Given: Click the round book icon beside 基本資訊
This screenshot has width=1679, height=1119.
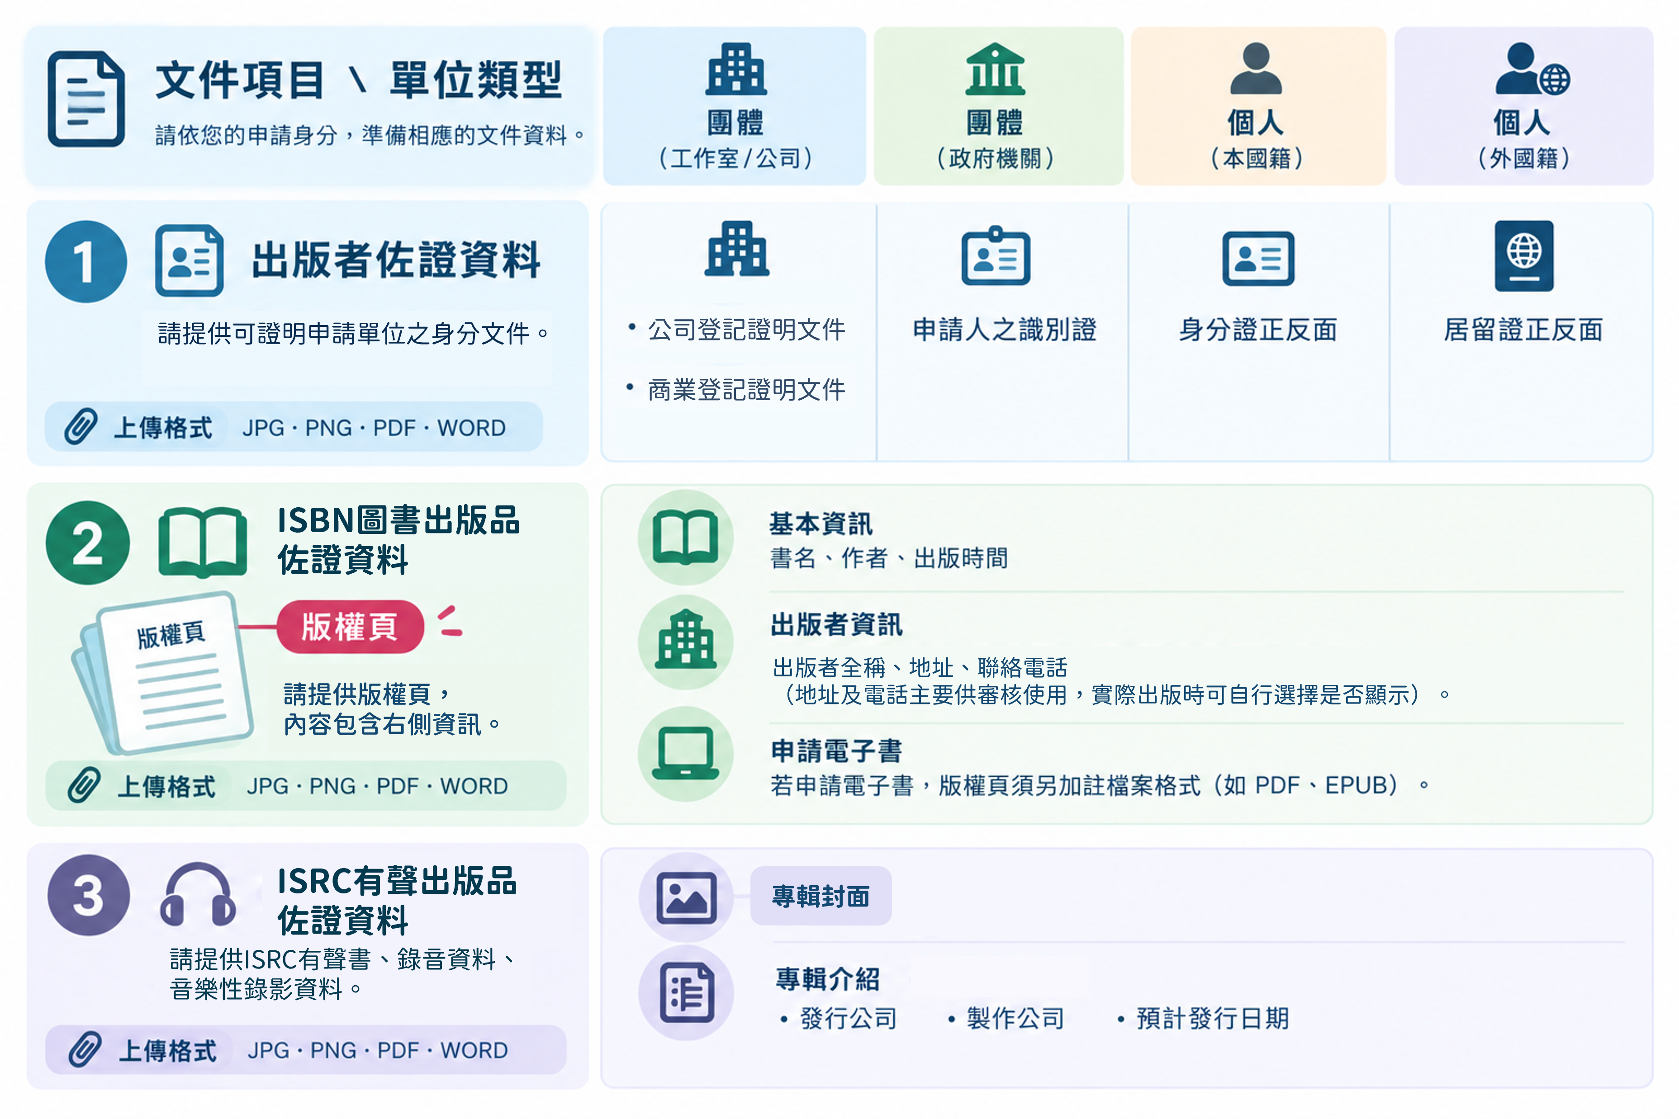Looking at the screenshot, I should click(685, 538).
